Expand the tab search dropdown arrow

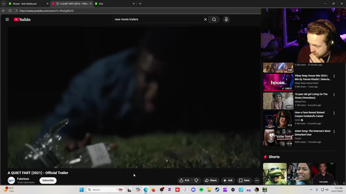4,4
